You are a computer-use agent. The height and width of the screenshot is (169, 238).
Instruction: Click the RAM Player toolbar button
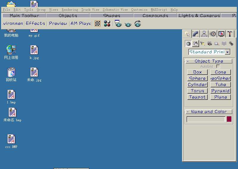(x=80, y=23)
